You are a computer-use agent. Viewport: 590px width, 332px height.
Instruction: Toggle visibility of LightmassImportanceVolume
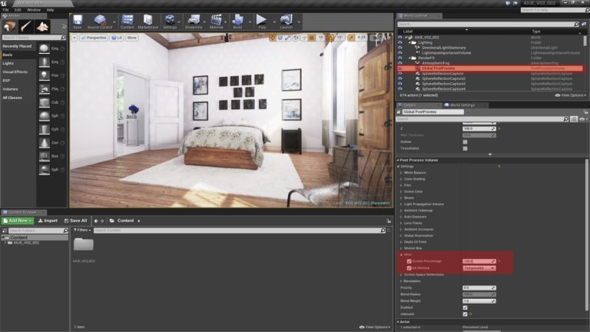point(400,53)
